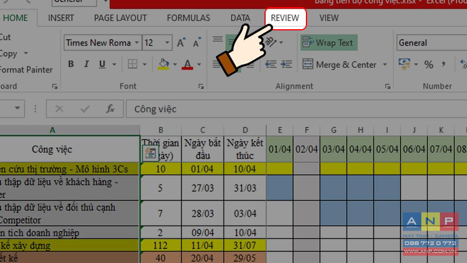Open the font name dropdown
This screenshot has width=467, height=263.
(137, 43)
